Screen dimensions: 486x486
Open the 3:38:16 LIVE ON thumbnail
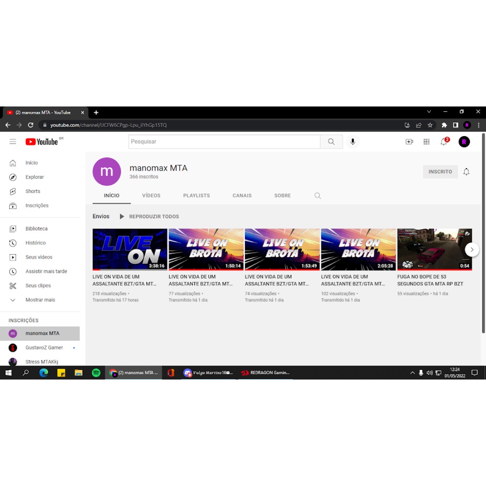click(x=130, y=250)
